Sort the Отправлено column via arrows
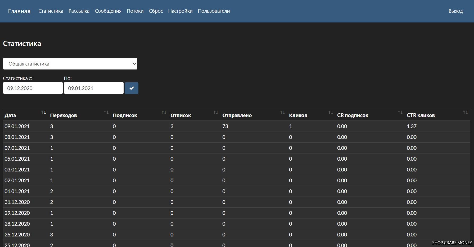 point(282,113)
